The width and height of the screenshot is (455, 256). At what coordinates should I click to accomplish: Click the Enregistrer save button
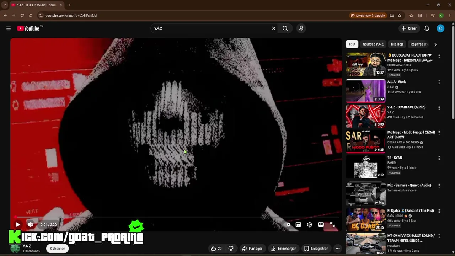(316, 249)
